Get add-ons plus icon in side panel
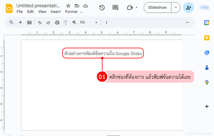 click(207, 106)
